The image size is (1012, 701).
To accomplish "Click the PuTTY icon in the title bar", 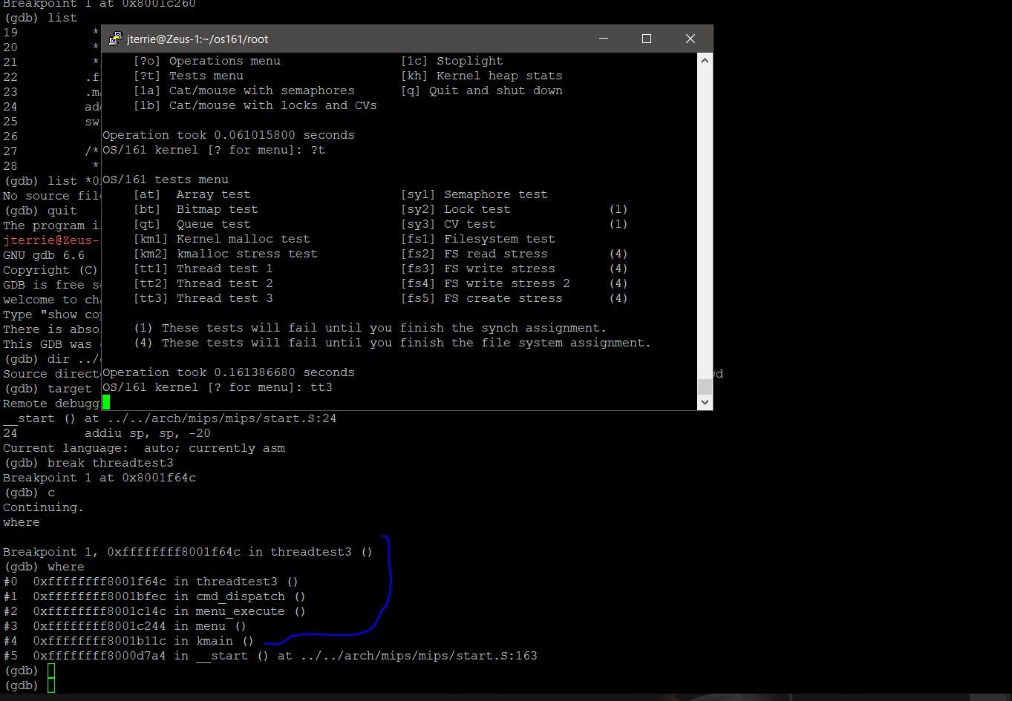I will [116, 39].
